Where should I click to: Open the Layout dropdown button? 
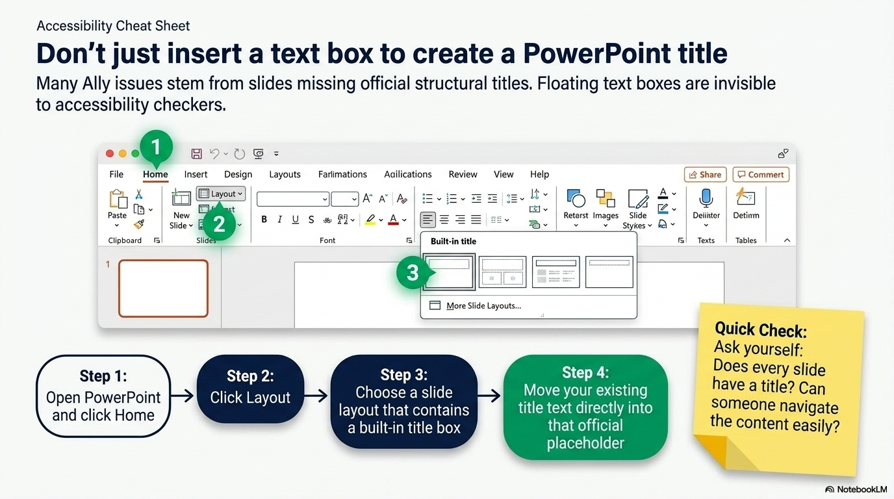point(221,194)
